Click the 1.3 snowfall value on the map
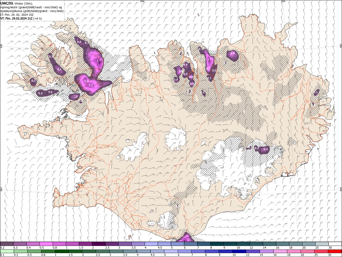The height and width of the screenshot is (257, 342). click(x=91, y=85)
